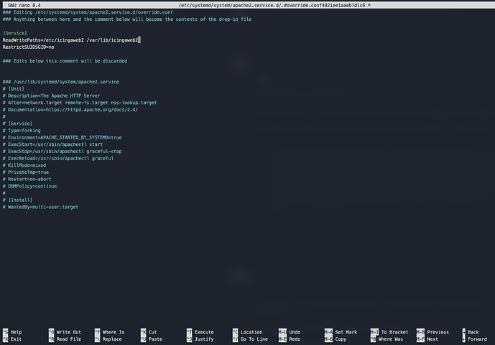Click the PrivateTmp=true line
This screenshot has height=345, width=495.
pyautogui.click(x=26, y=172)
